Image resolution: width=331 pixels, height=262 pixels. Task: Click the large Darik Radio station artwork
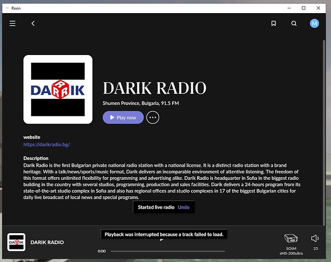[x=58, y=90]
